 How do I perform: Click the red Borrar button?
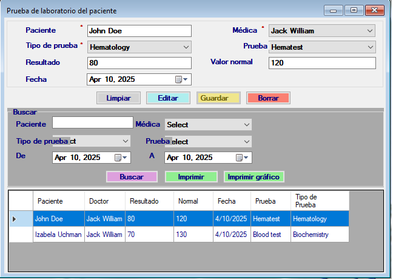pyautogui.click(x=268, y=98)
